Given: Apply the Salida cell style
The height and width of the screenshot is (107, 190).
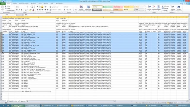Looking at the screenshot, I should [x=139, y=10].
